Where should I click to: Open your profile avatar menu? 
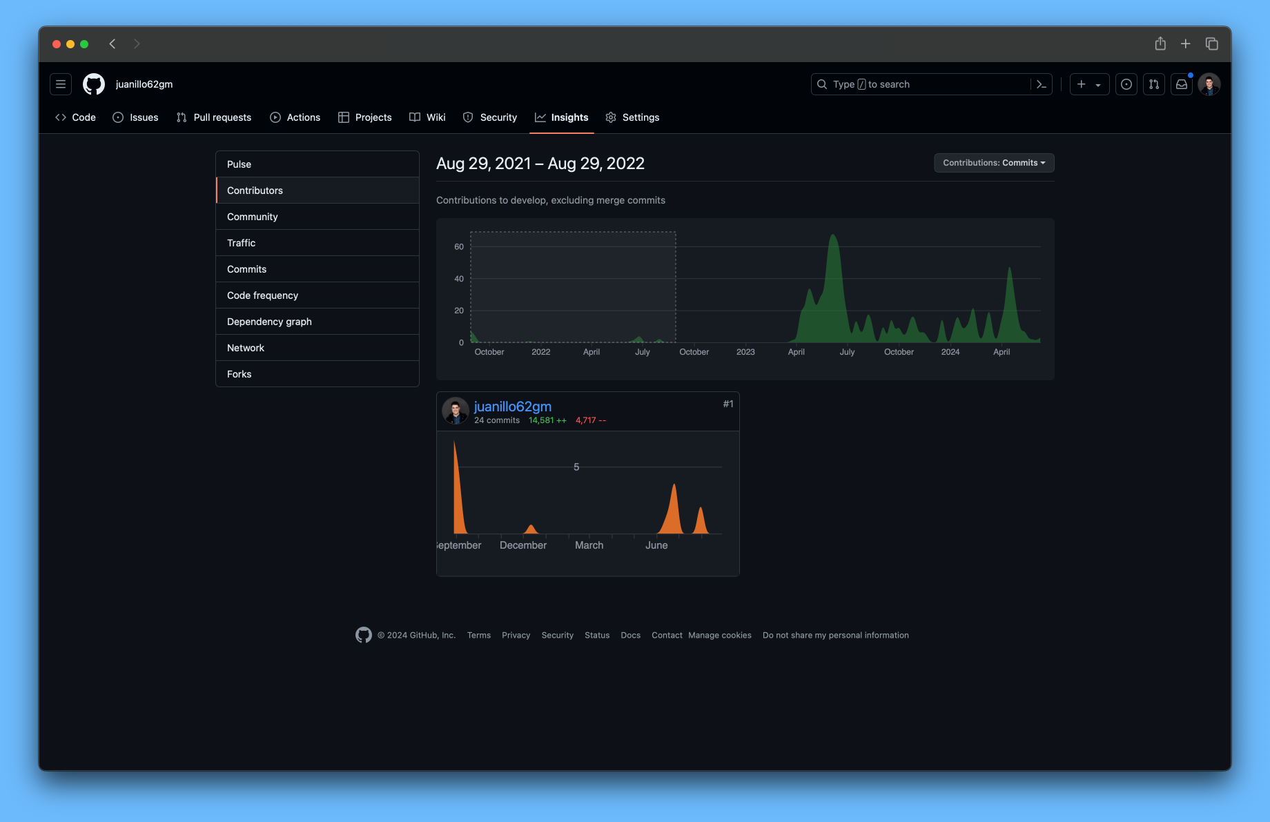pyautogui.click(x=1209, y=84)
